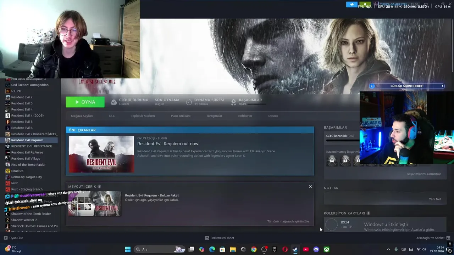Click the volume tray icon

tap(424, 249)
